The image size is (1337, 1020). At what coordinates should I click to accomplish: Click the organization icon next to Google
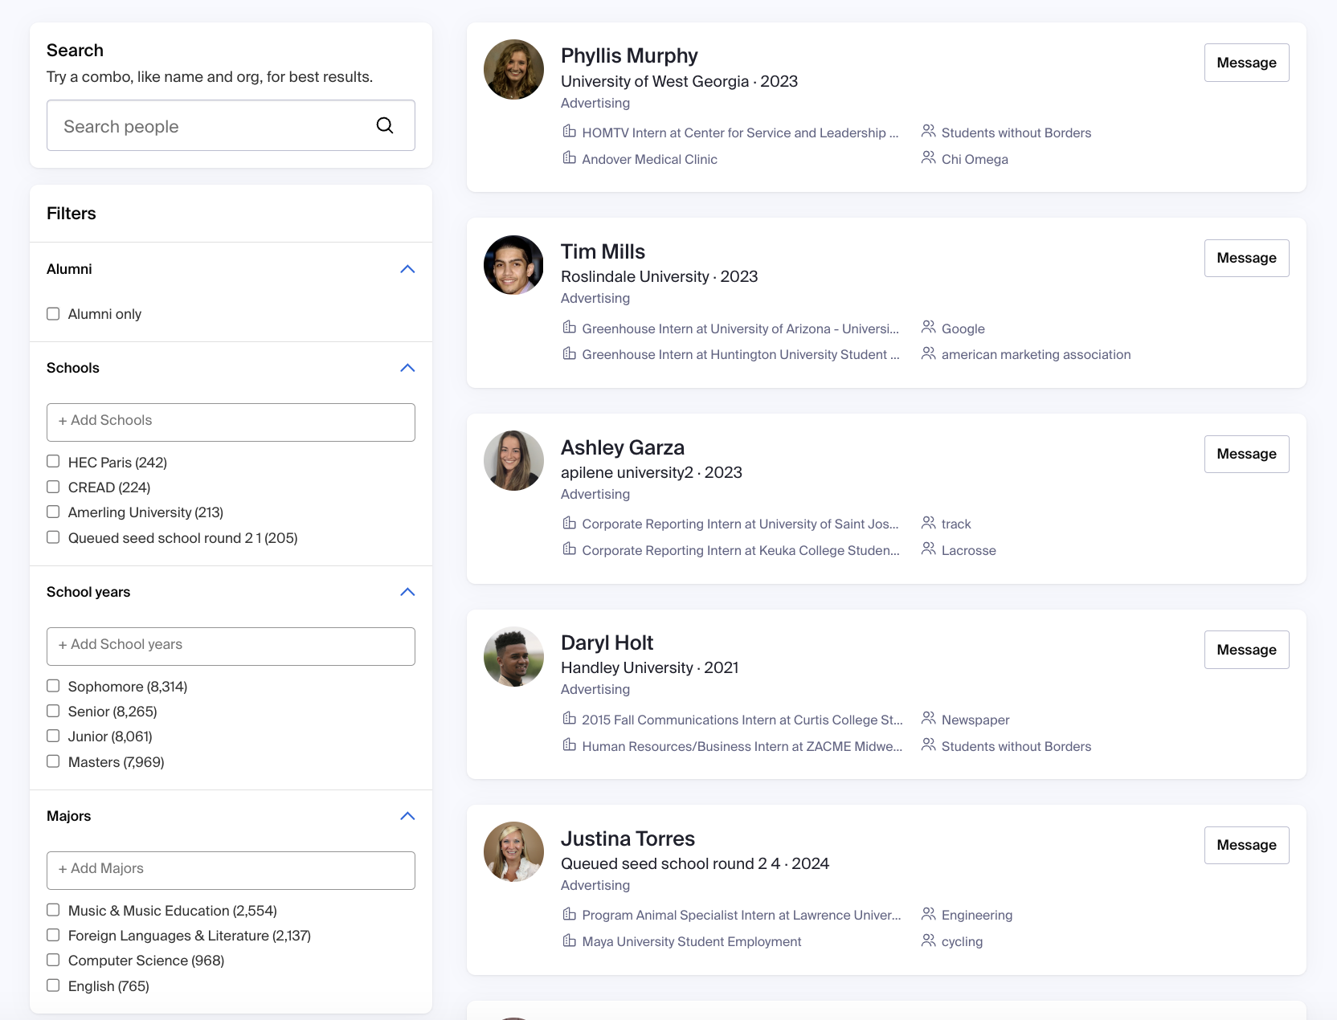(x=928, y=328)
